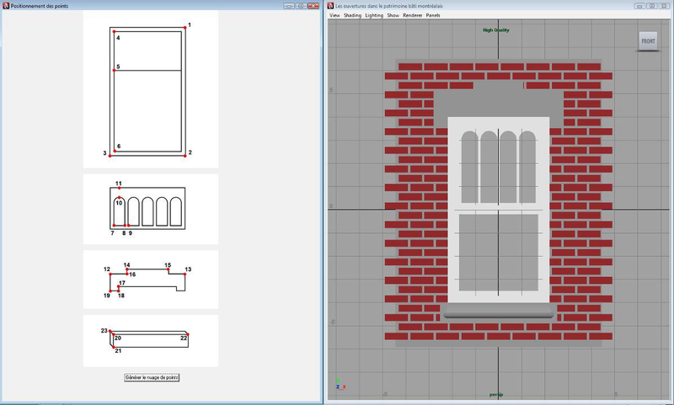Select red point 7 on arched panel diagram
Viewport: 674px width, 405px height.
[x=114, y=226]
